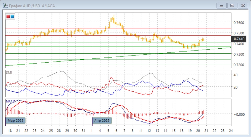Screen dimensions: 251x137
Task: Click the DMI indicator label
Action: 9,72
